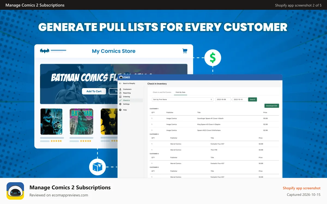
Task: Click the CUSTOMER 5 heading
Action: 154,167
